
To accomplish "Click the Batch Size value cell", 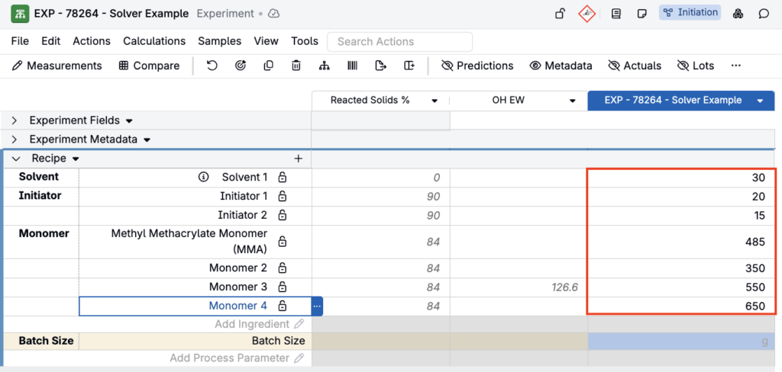I will click(681, 341).
